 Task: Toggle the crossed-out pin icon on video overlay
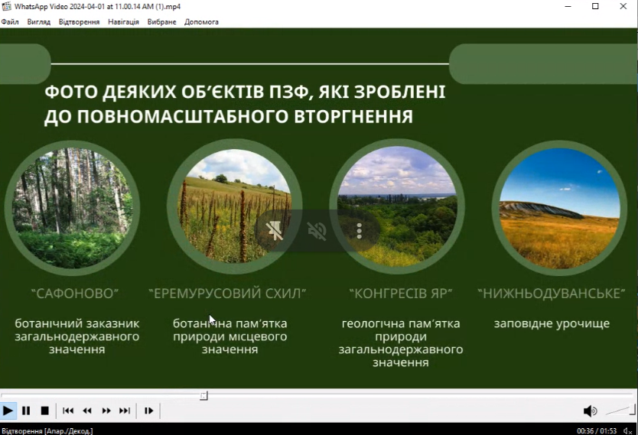[274, 231]
